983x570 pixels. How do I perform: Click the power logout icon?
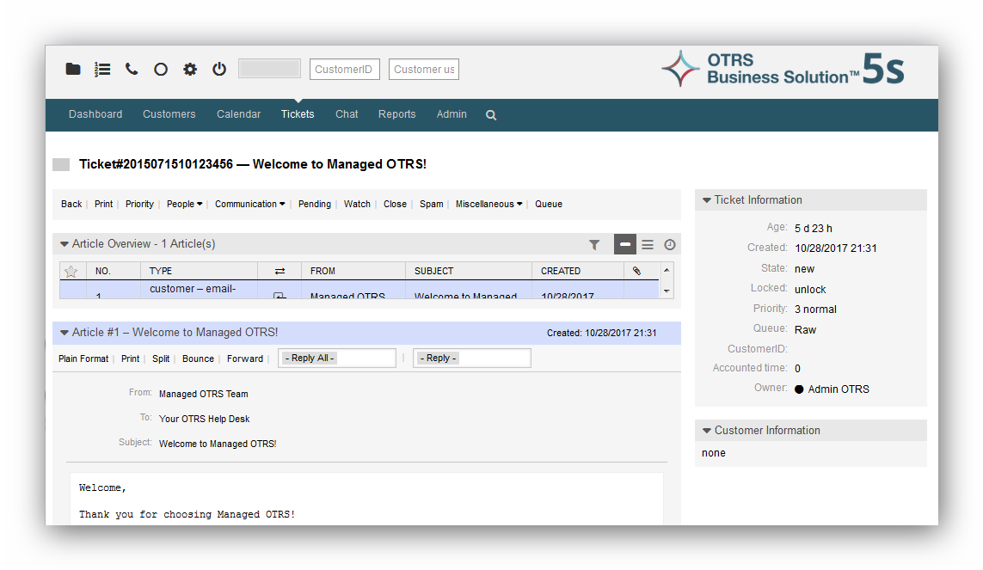click(x=219, y=70)
